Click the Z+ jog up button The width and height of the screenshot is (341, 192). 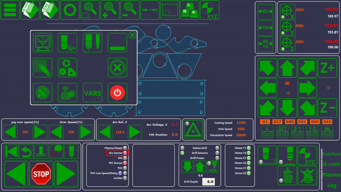coord(327,68)
